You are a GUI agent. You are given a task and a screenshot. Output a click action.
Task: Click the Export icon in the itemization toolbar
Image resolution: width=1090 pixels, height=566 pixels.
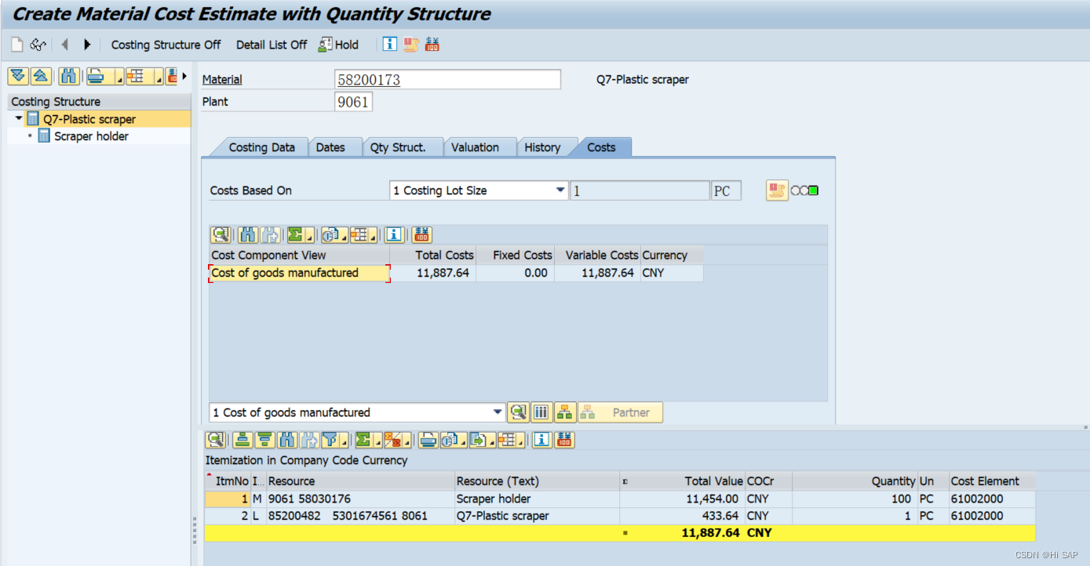[479, 440]
